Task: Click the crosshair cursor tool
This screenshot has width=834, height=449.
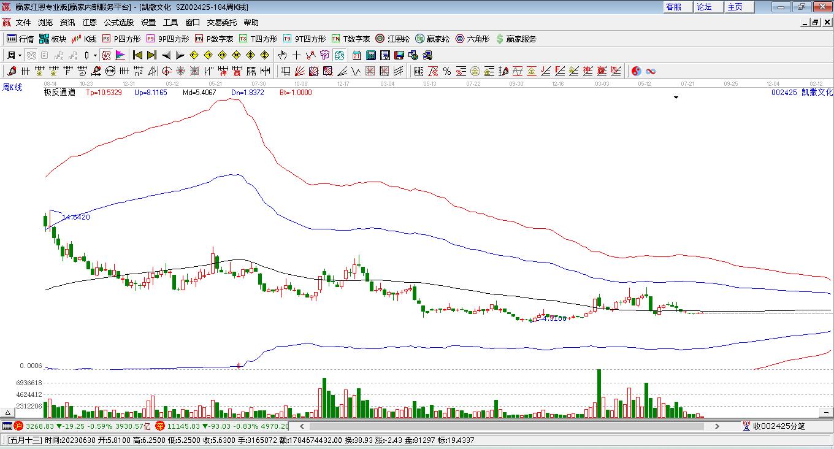Action: (x=297, y=55)
